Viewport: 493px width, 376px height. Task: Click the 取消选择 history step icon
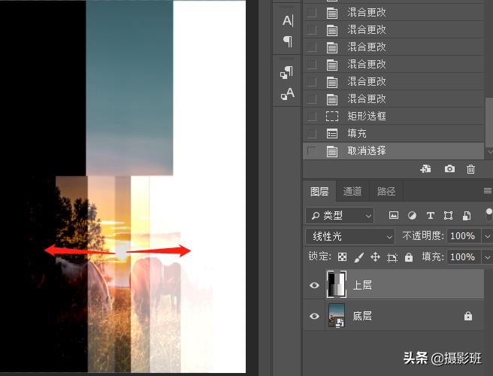point(332,151)
